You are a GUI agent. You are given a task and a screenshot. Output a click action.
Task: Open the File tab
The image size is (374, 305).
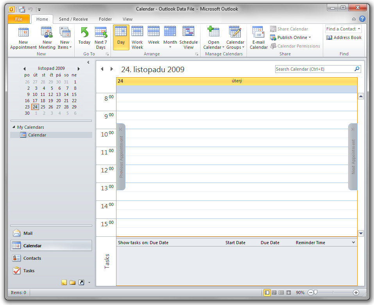click(19, 19)
